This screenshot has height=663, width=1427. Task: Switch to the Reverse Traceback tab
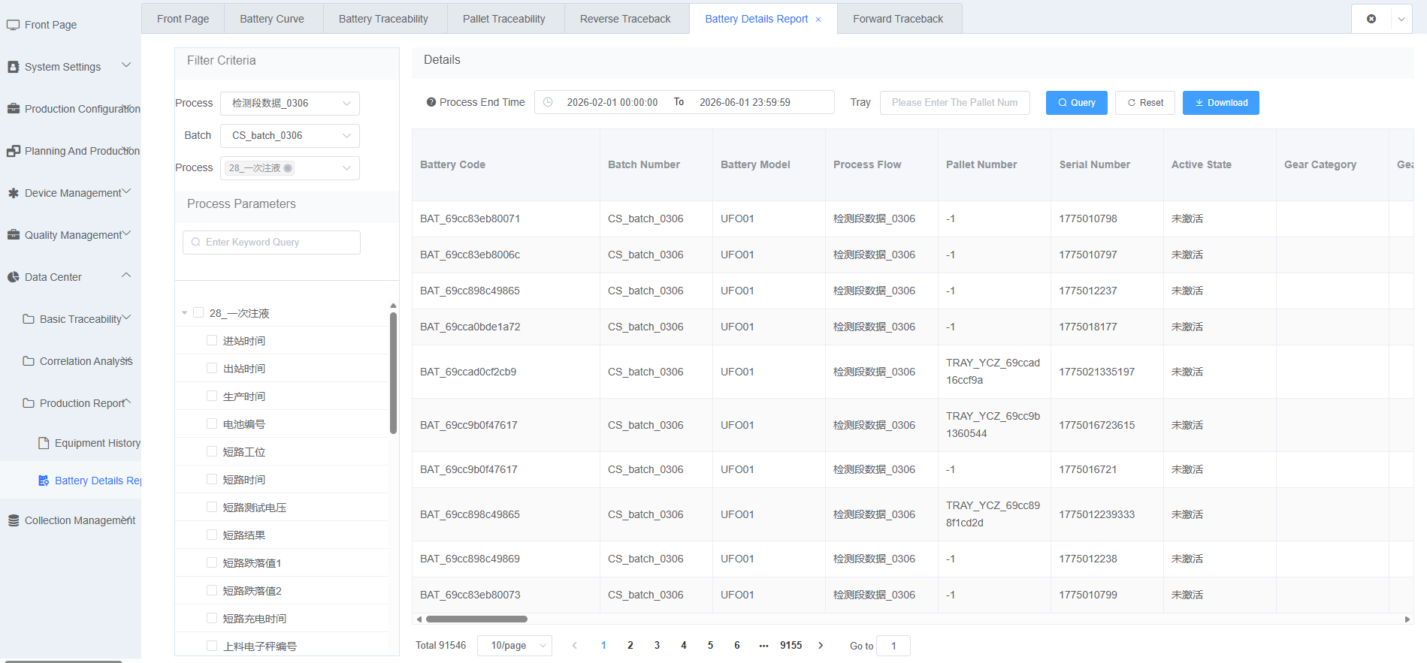[x=625, y=19]
